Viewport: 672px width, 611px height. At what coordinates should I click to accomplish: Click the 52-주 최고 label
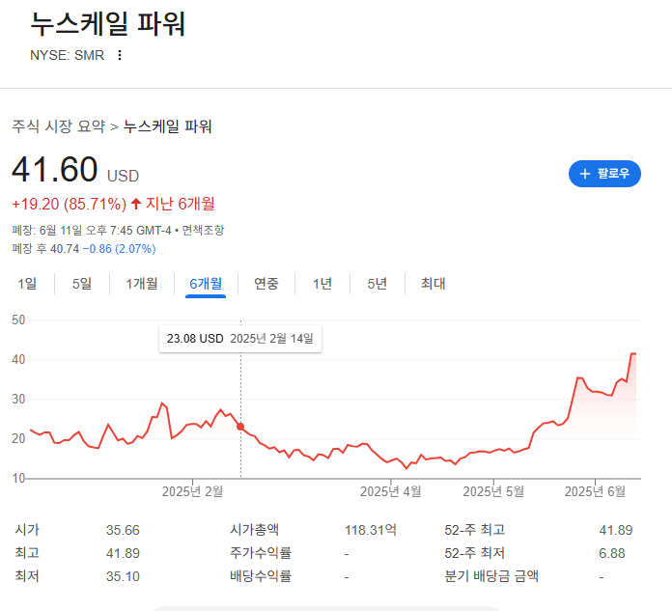coord(474,530)
